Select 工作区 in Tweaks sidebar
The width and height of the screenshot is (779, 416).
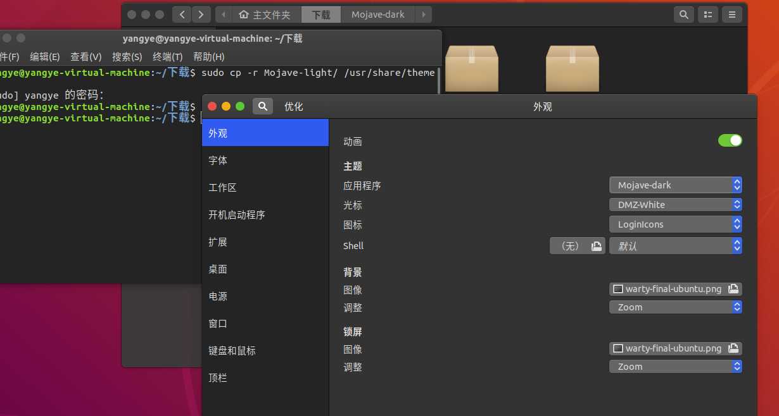(x=265, y=187)
